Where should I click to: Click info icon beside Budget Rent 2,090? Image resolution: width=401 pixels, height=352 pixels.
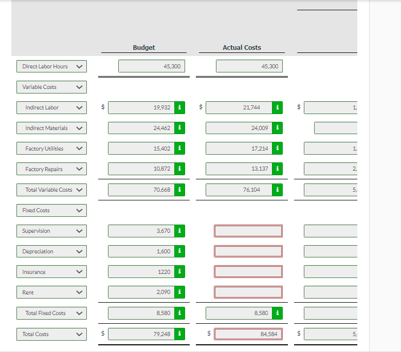coord(179,292)
